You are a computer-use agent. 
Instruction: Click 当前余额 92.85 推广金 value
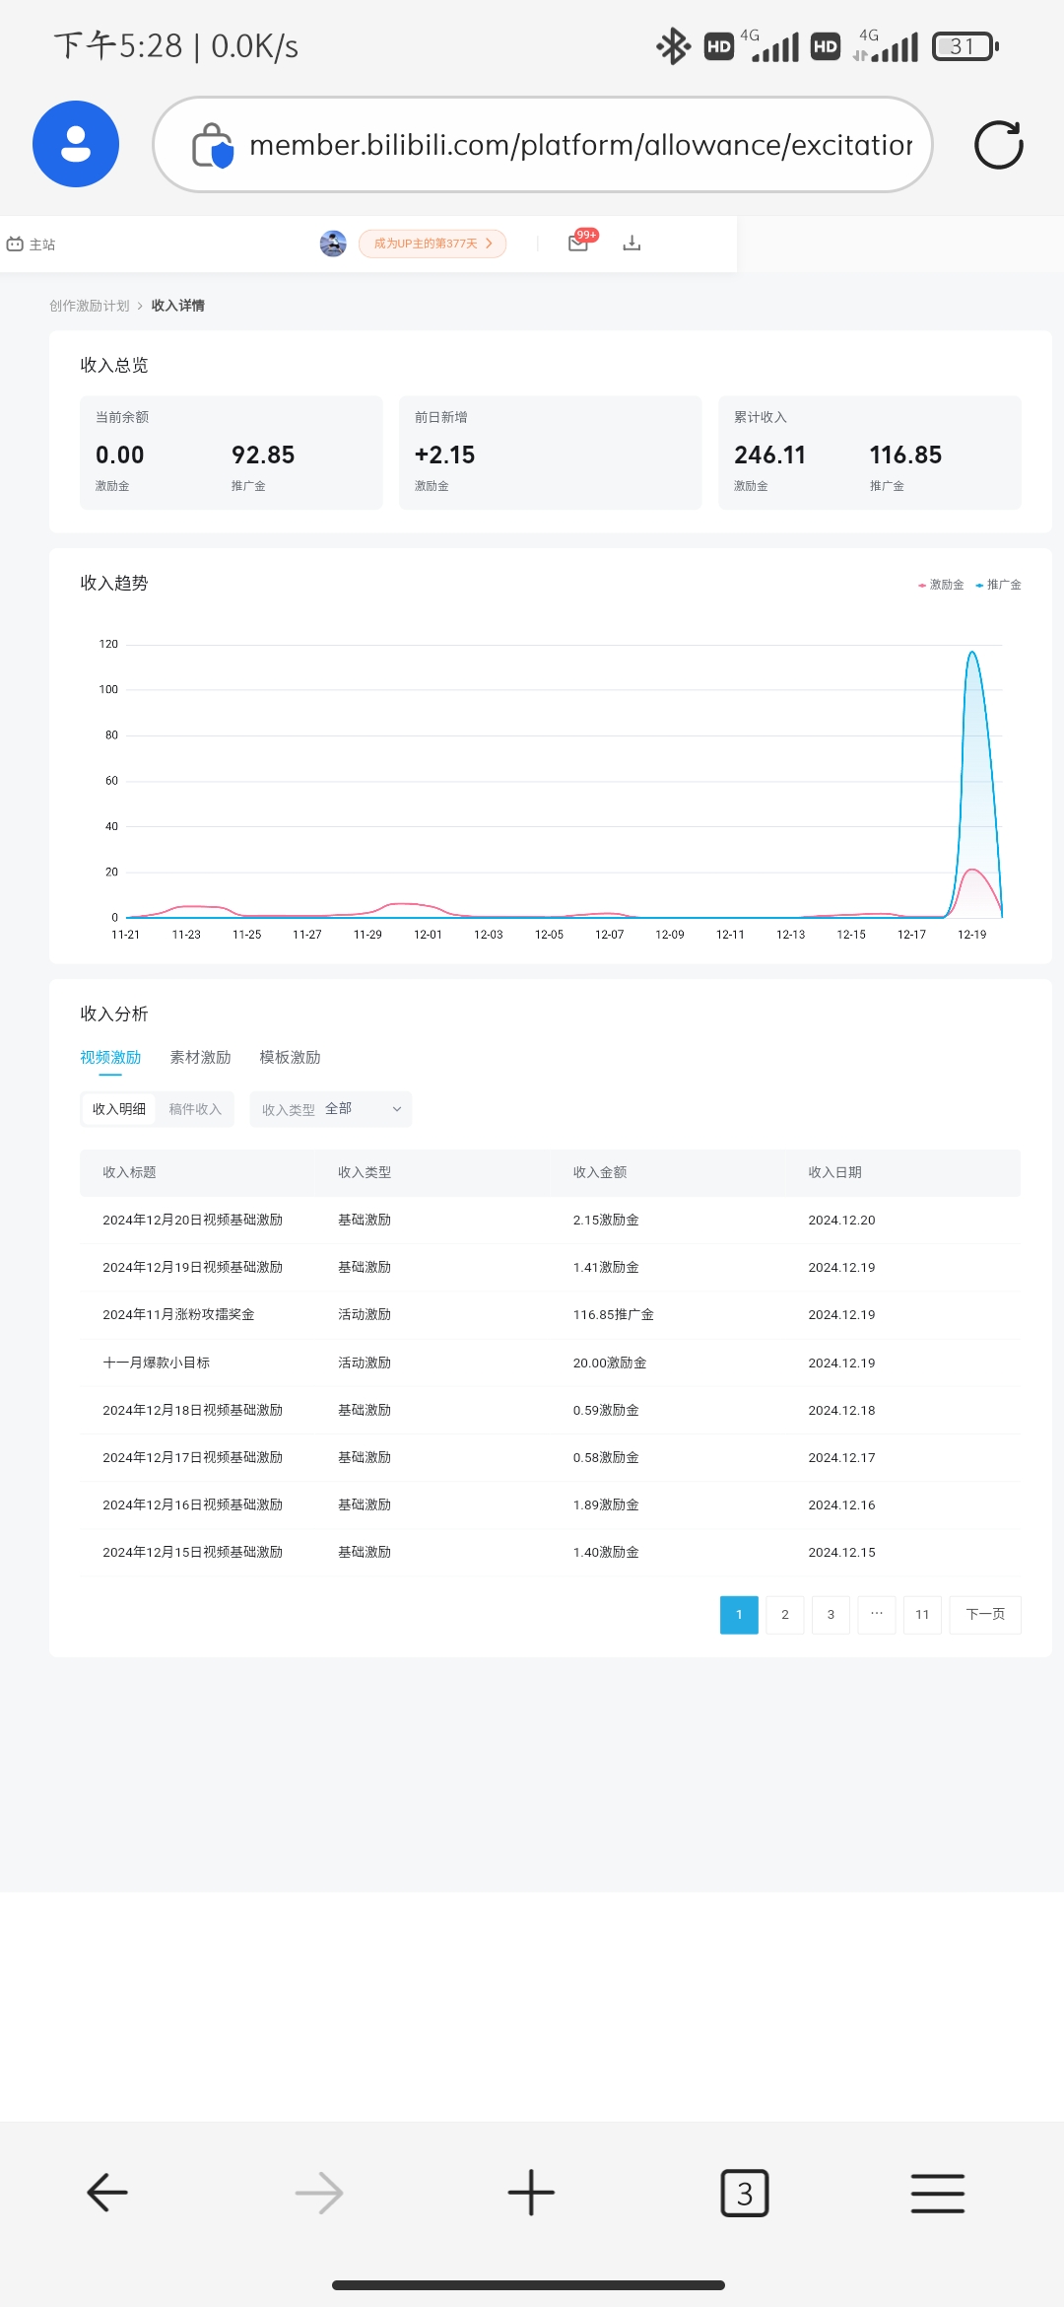click(x=263, y=454)
